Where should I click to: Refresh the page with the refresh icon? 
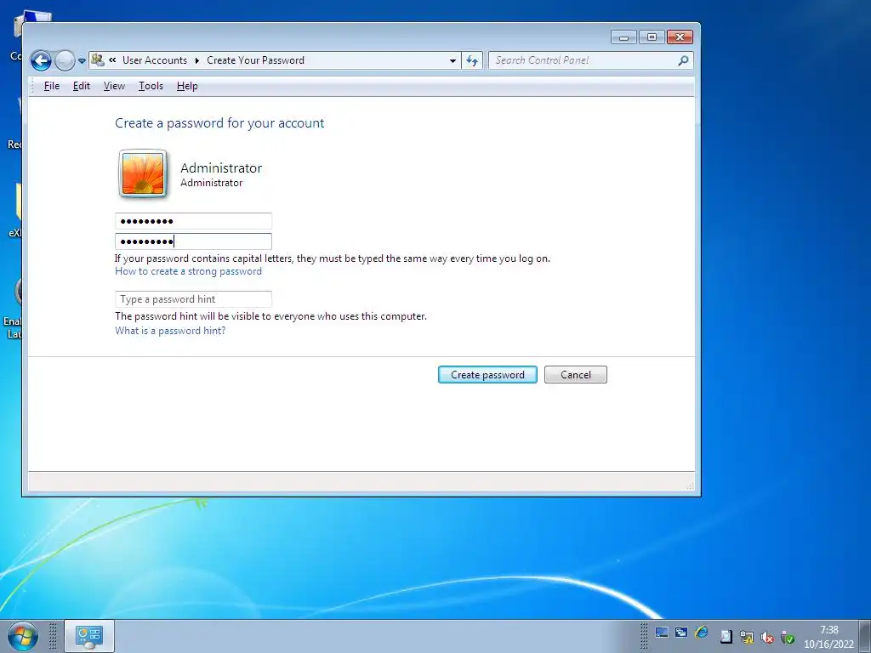pos(471,60)
